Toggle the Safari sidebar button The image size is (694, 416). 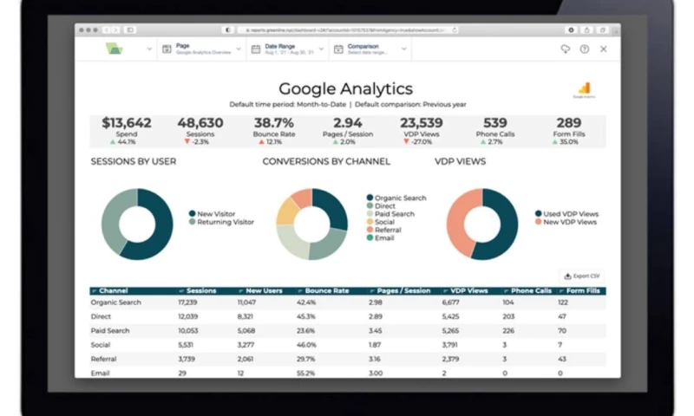[x=130, y=30]
